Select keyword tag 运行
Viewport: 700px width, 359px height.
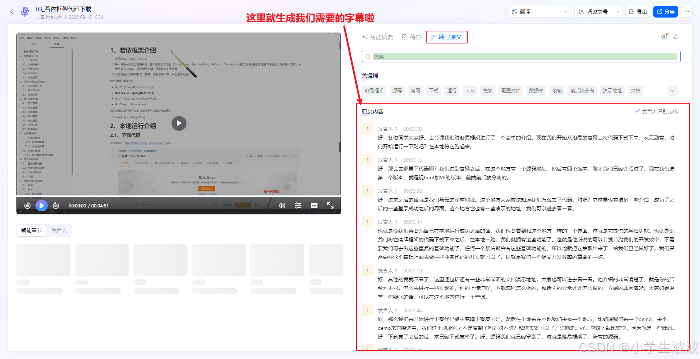452,91
